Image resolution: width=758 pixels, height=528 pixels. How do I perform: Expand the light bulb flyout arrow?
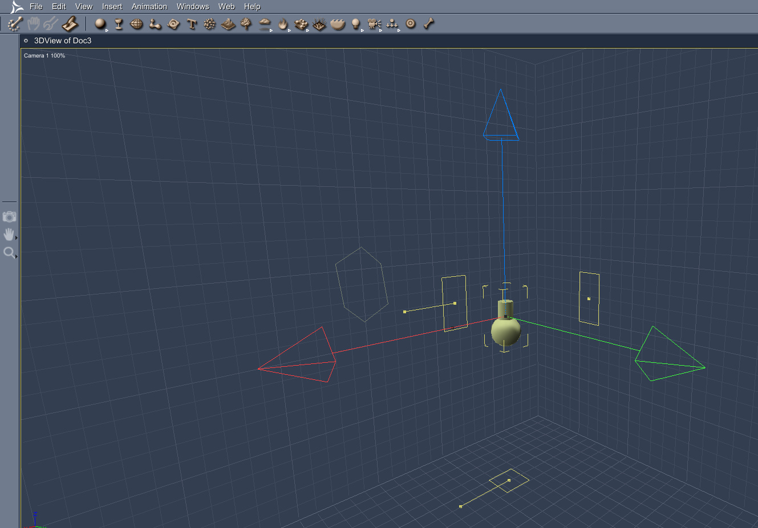362,30
